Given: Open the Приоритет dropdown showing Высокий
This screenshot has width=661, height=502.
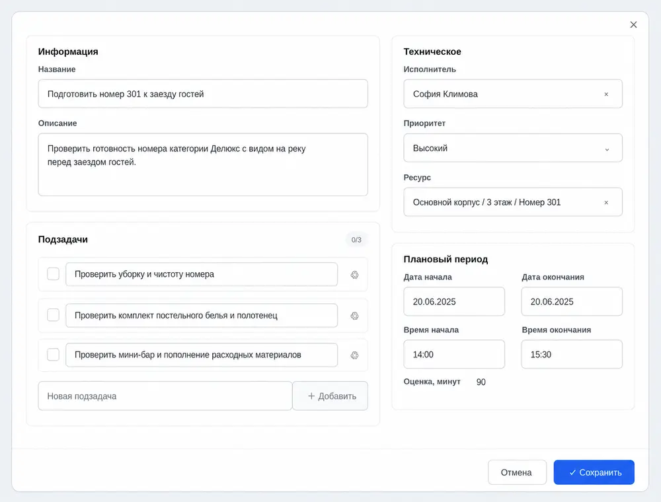Looking at the screenshot, I should [513, 148].
